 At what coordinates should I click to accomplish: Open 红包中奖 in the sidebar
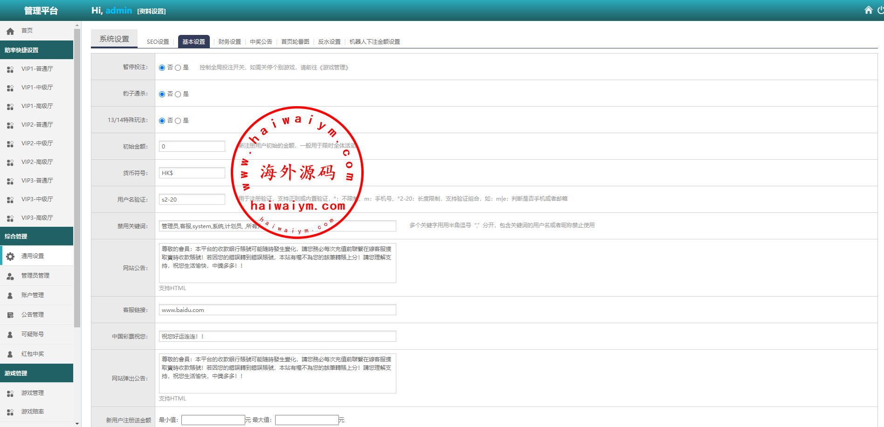[33, 354]
